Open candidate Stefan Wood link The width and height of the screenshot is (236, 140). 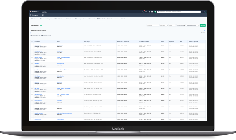click(x=38, y=45)
